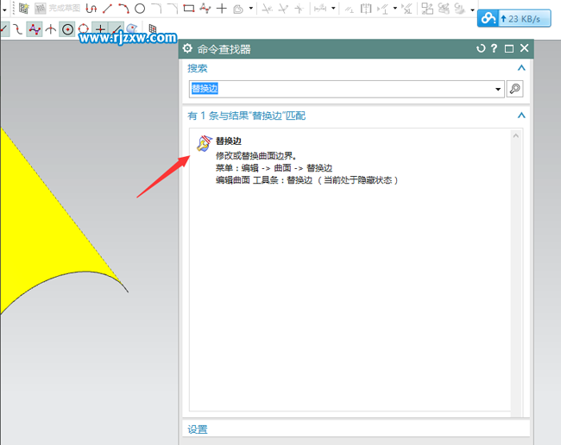Open the search history dropdown arrow
This screenshot has width=561, height=445.
pos(498,89)
